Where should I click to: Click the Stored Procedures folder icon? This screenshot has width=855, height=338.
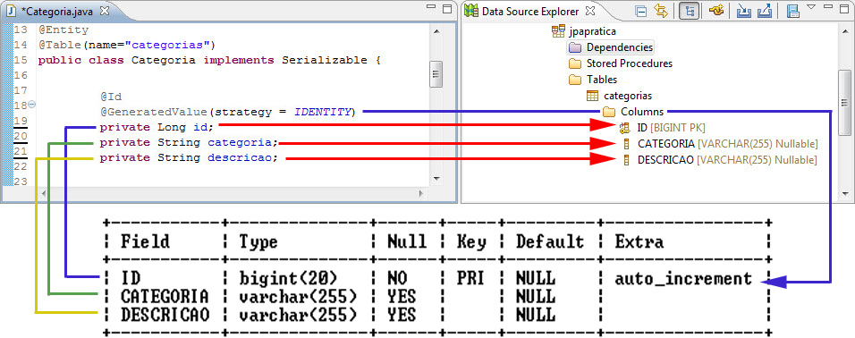point(575,63)
